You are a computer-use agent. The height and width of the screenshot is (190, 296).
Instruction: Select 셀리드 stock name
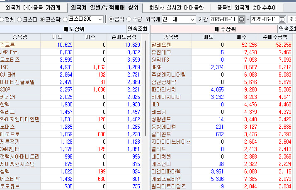(7, 112)
